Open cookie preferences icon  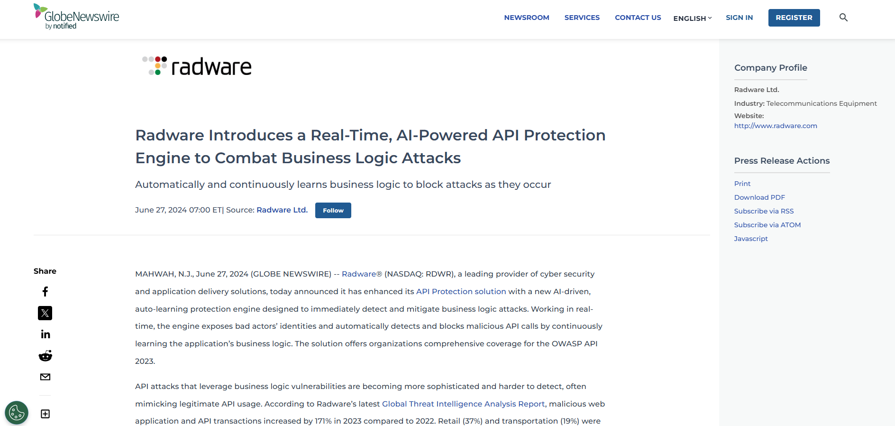point(17,413)
